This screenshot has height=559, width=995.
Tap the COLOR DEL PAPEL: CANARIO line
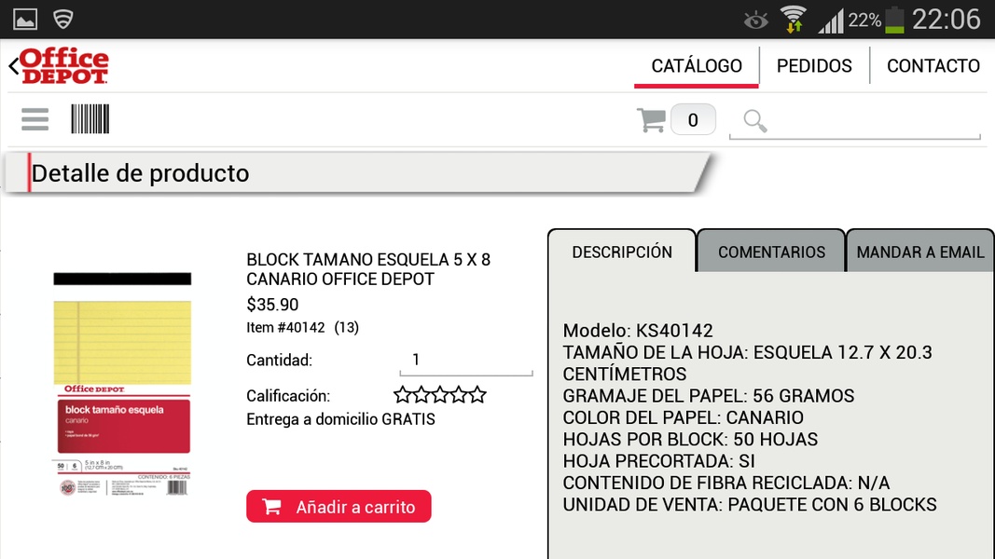coord(683,417)
